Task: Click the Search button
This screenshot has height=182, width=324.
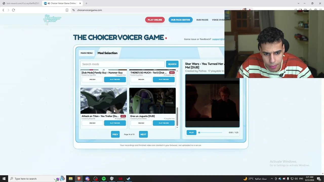Action: (172, 64)
